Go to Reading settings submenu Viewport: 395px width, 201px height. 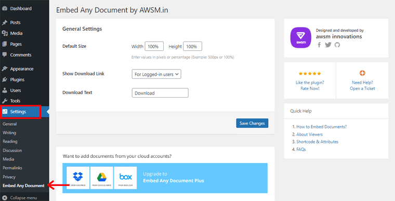click(10, 142)
